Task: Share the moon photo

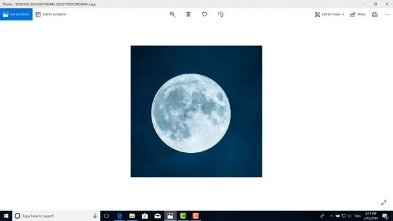Action: point(357,14)
